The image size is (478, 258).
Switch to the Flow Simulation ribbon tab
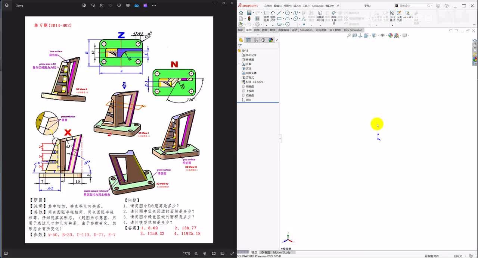coord(353,30)
